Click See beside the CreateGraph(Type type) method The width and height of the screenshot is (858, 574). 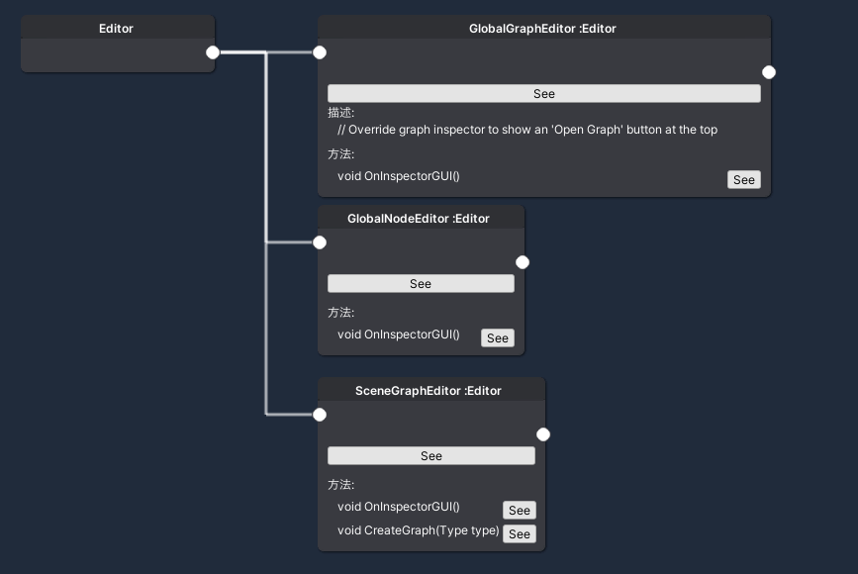(x=520, y=534)
